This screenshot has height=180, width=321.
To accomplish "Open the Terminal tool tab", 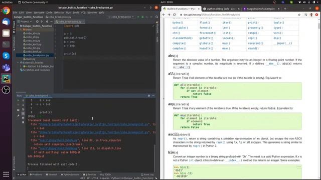I will point(51,174).
